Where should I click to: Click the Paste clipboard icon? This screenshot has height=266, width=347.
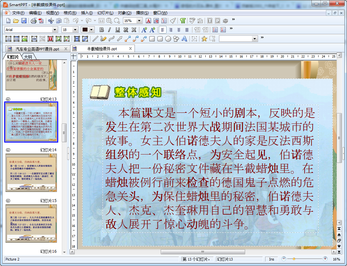67,21
